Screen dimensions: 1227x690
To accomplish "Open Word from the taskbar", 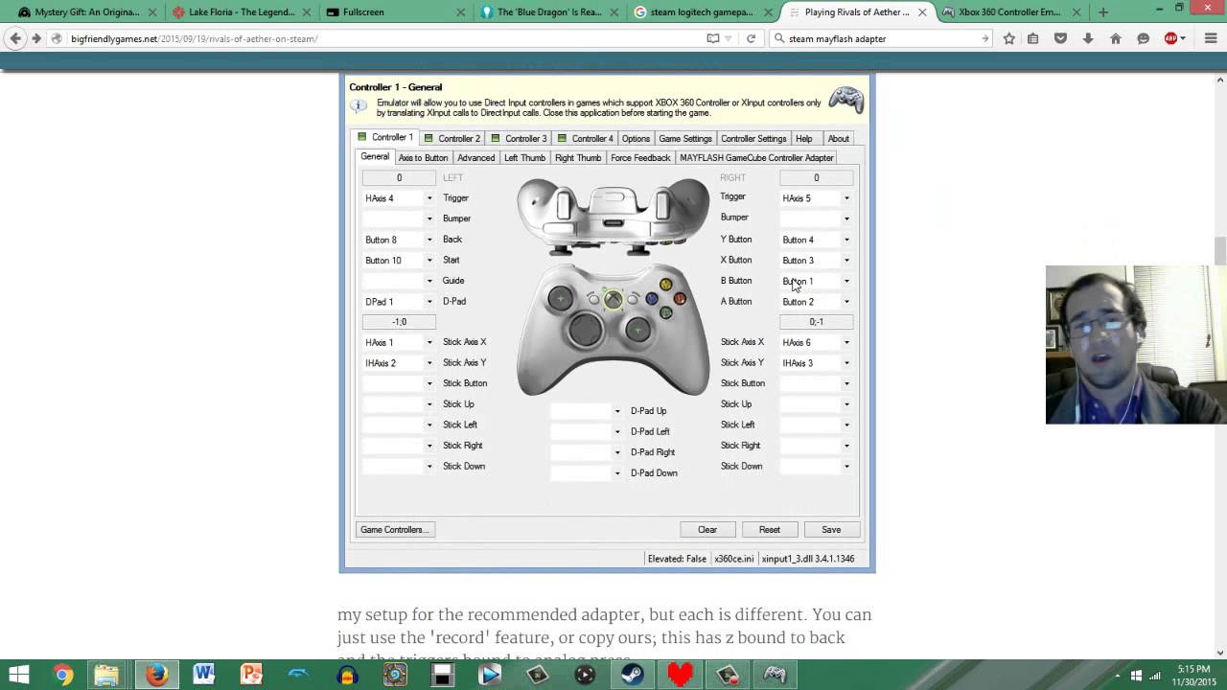I will click(203, 675).
